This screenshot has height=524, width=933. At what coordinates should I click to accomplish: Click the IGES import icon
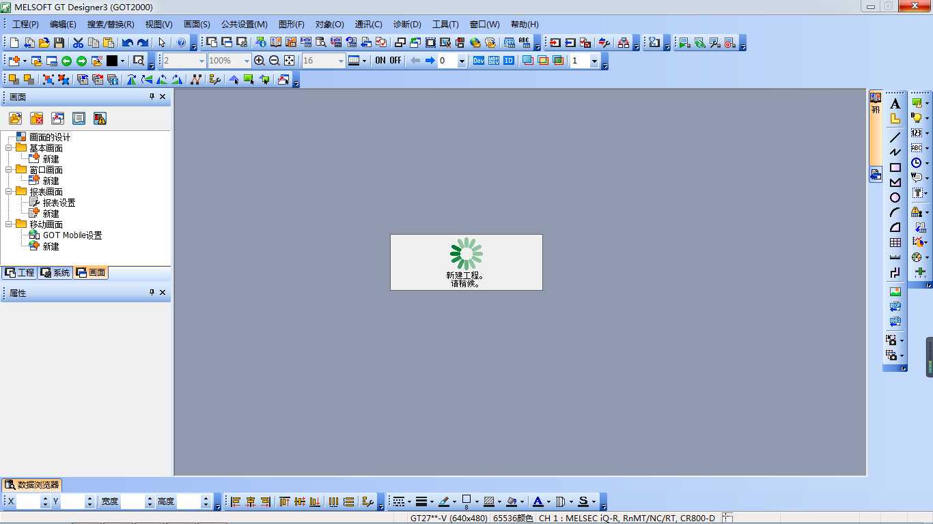click(x=895, y=321)
